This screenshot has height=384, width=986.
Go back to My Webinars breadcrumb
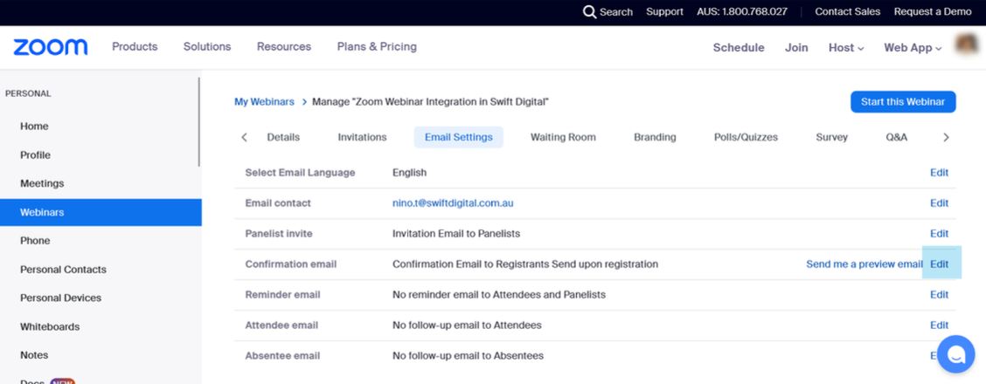click(264, 101)
